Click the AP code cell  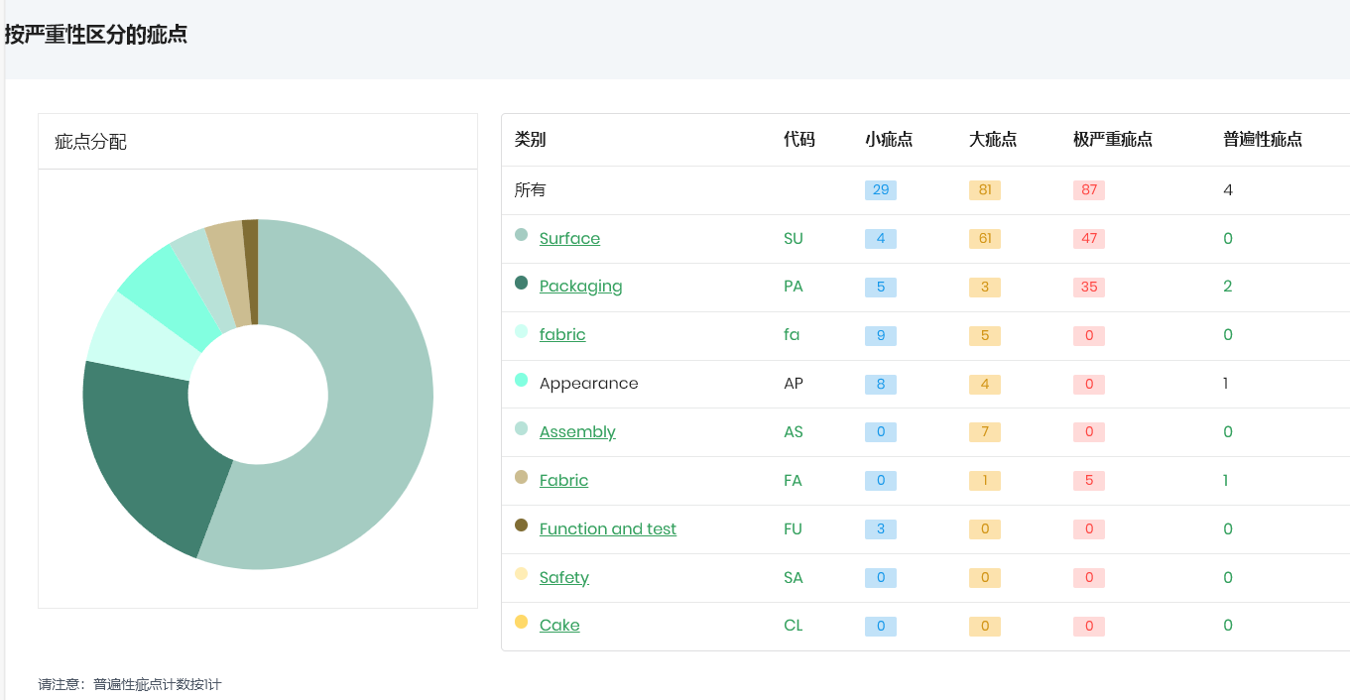(793, 384)
